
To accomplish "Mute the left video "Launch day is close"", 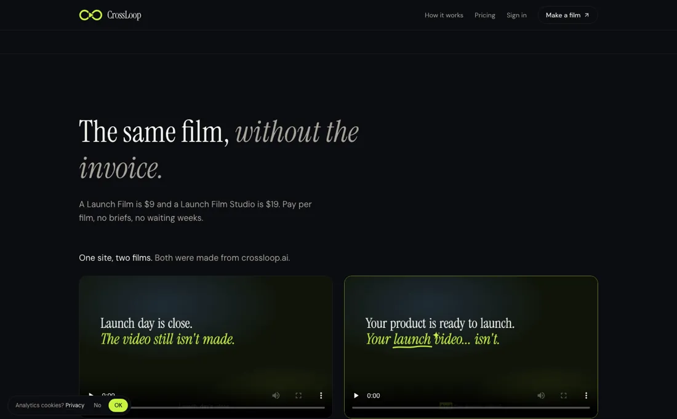I will coord(276,395).
